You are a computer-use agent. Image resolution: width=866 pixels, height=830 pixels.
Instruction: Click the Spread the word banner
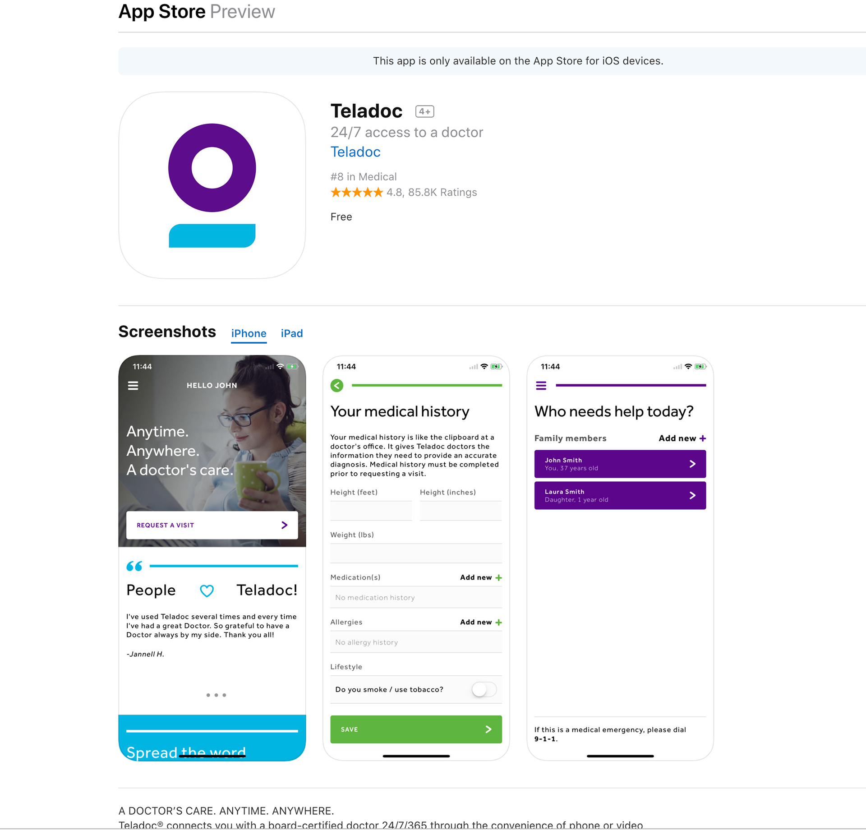click(212, 738)
